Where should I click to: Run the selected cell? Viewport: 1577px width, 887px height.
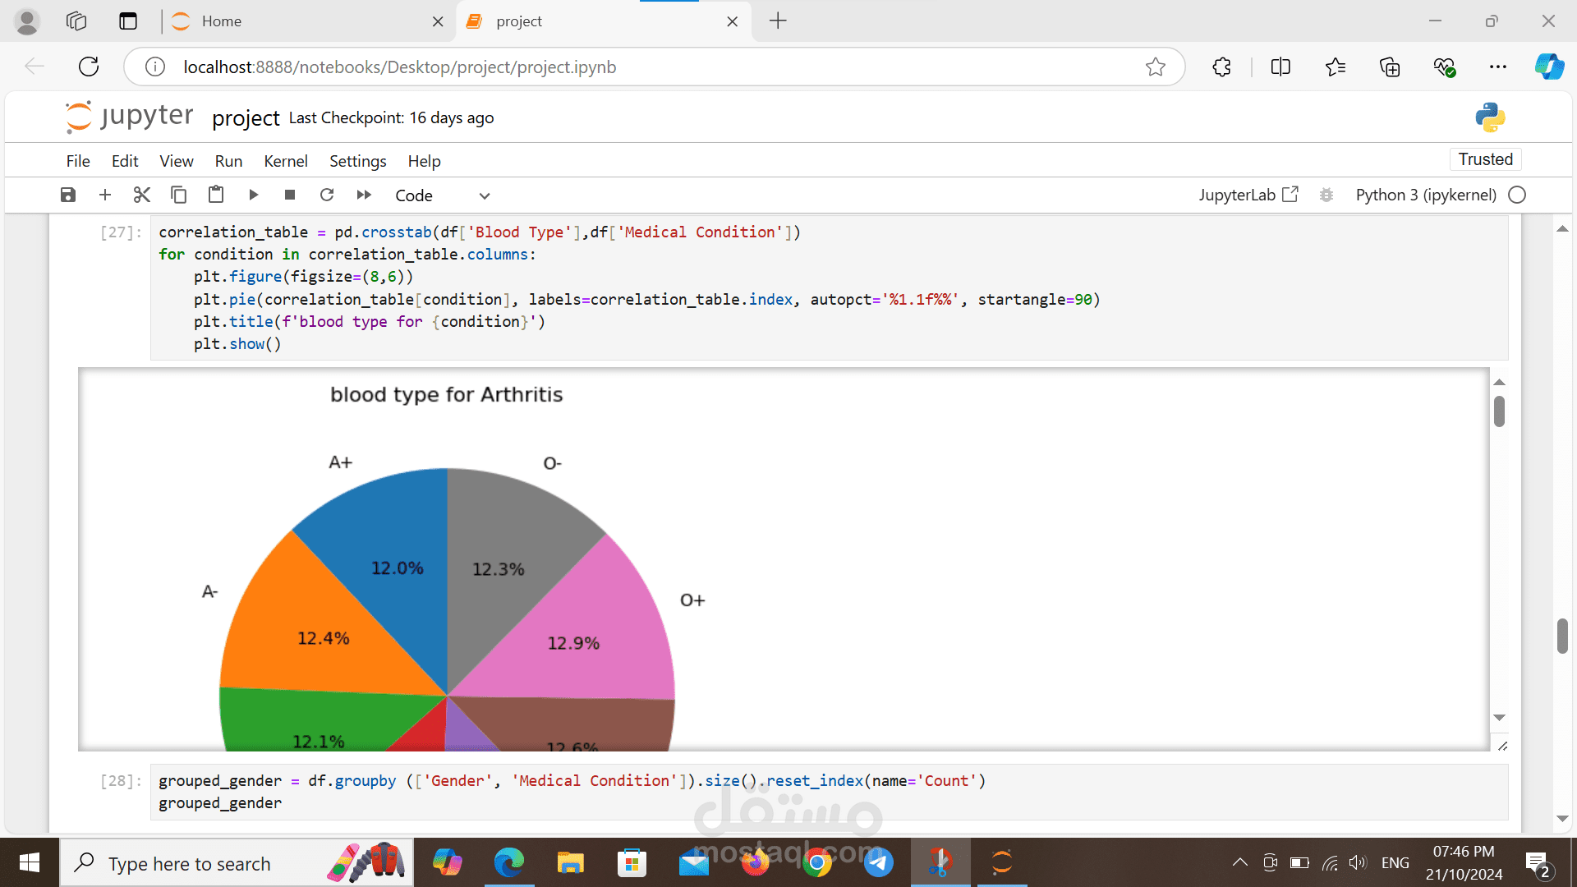point(253,195)
